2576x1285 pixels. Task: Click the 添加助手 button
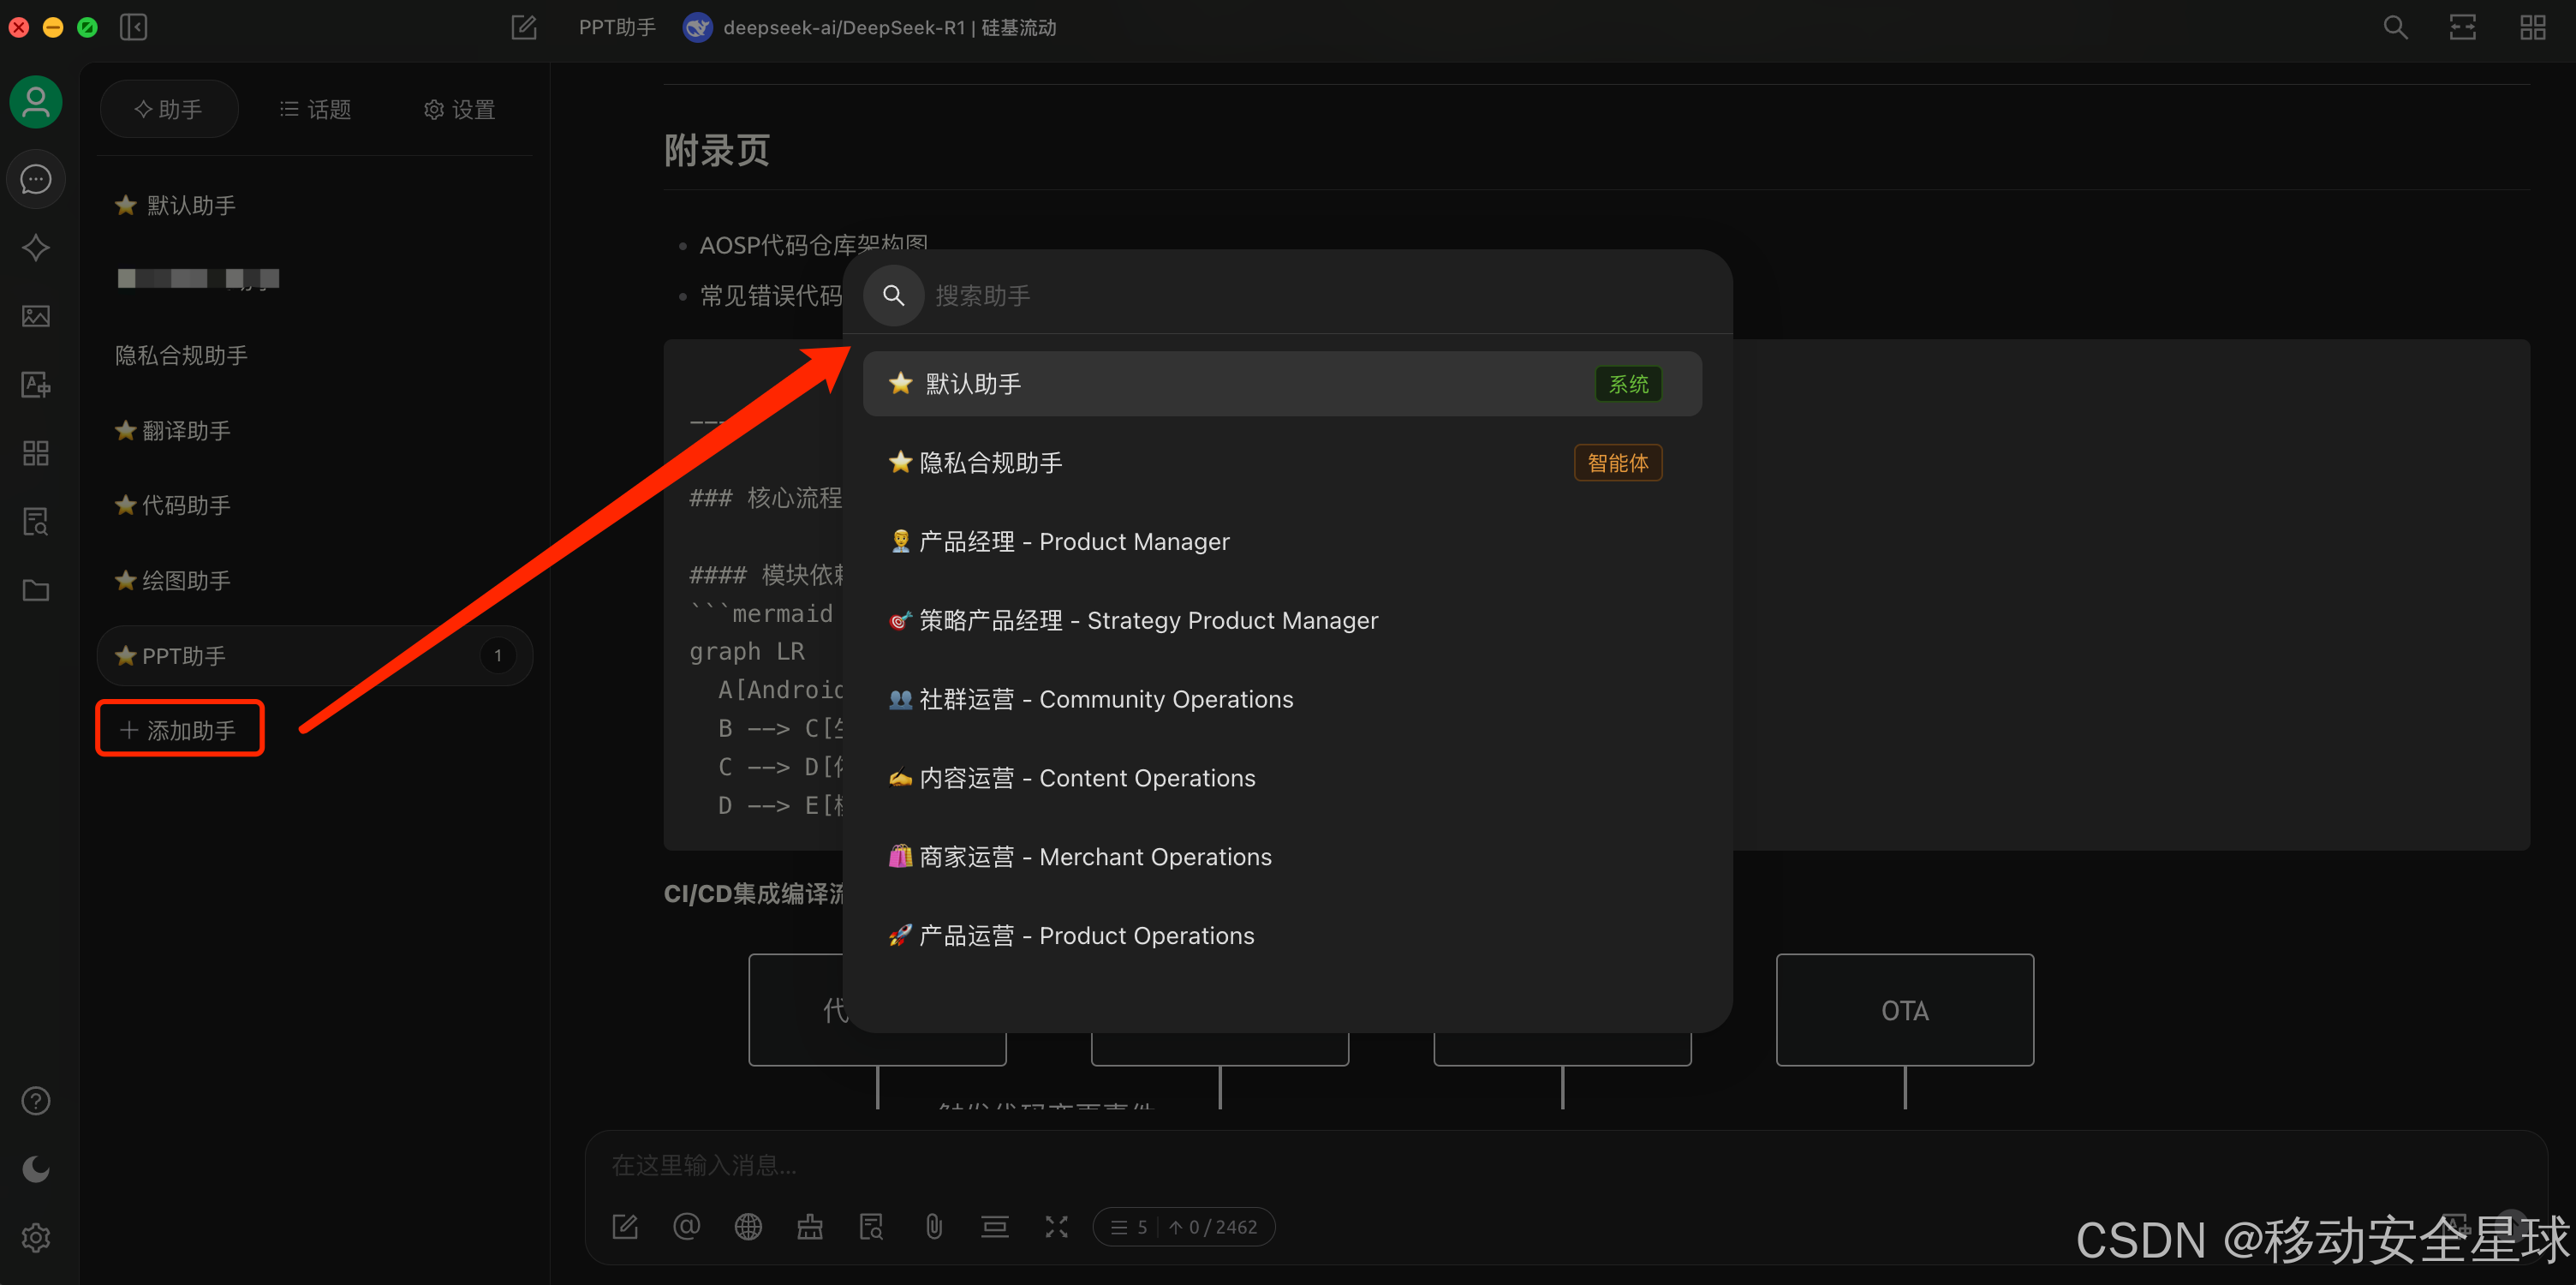click(180, 729)
